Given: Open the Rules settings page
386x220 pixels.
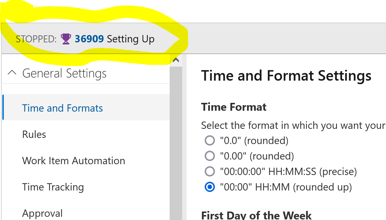Looking at the screenshot, I should pyautogui.click(x=86, y=134).
